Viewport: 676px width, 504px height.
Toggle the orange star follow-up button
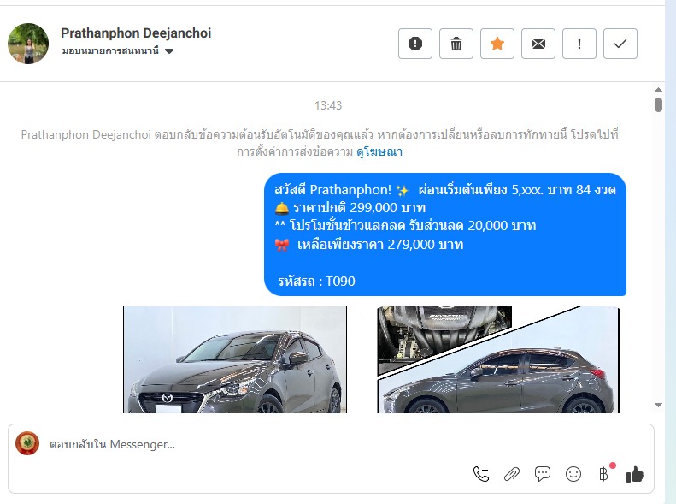[x=497, y=44]
